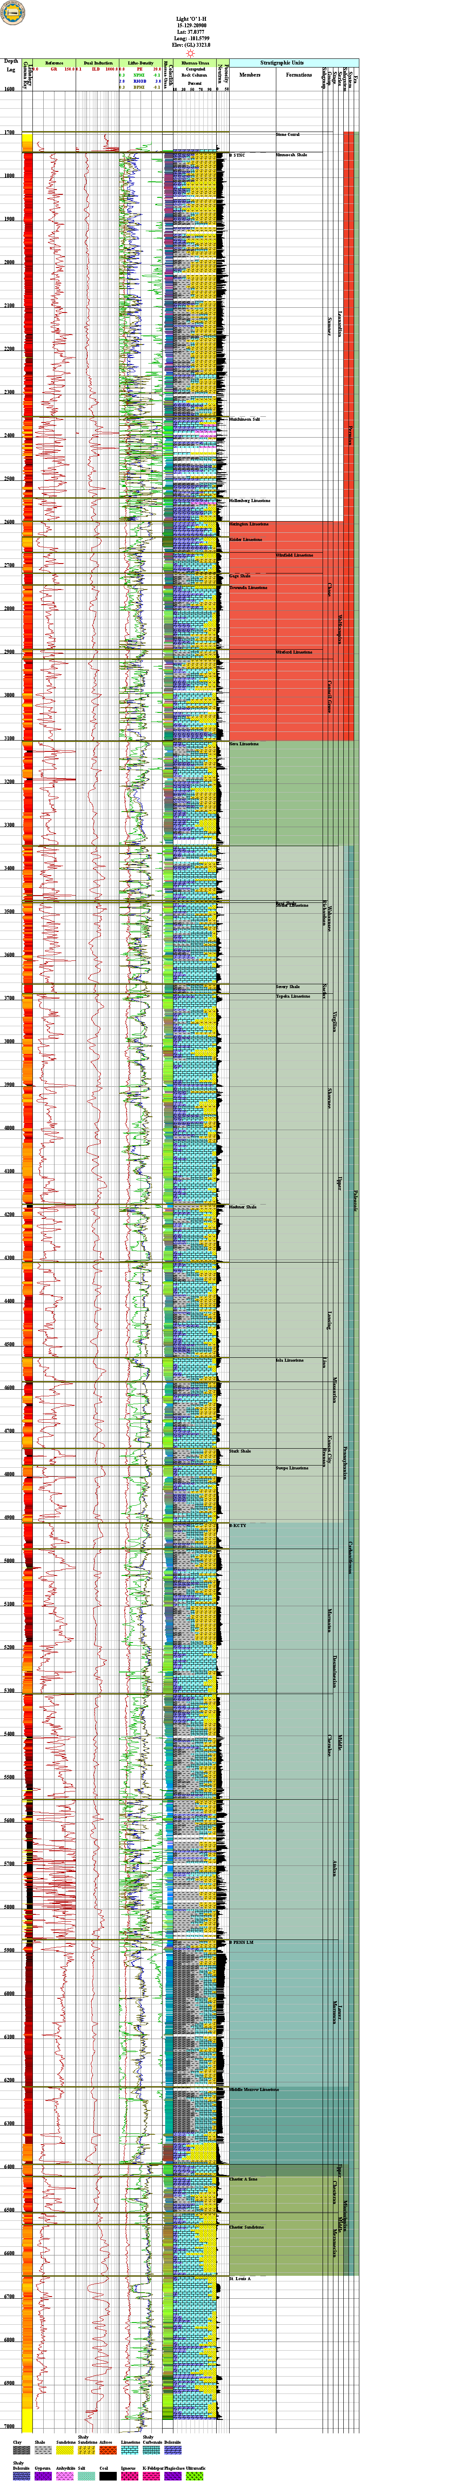Click the API number 15-129-20980
Image resolution: width=467 pixels, height=2487 pixels.
pyautogui.click(x=191, y=25)
